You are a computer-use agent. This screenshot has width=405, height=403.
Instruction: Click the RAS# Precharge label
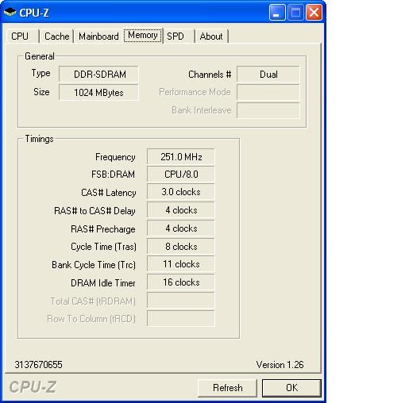click(x=103, y=229)
